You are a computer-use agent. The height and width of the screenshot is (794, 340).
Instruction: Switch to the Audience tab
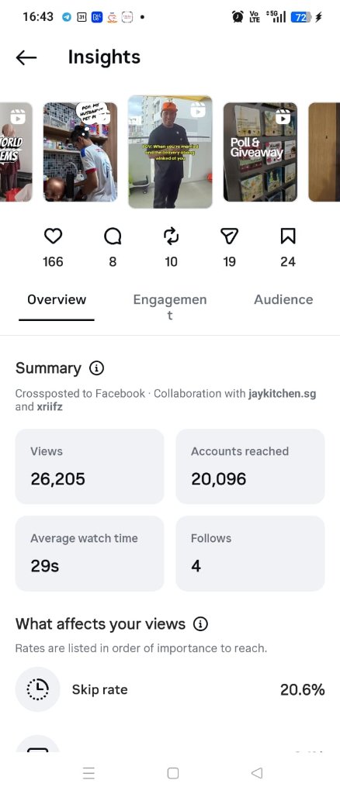(x=283, y=300)
